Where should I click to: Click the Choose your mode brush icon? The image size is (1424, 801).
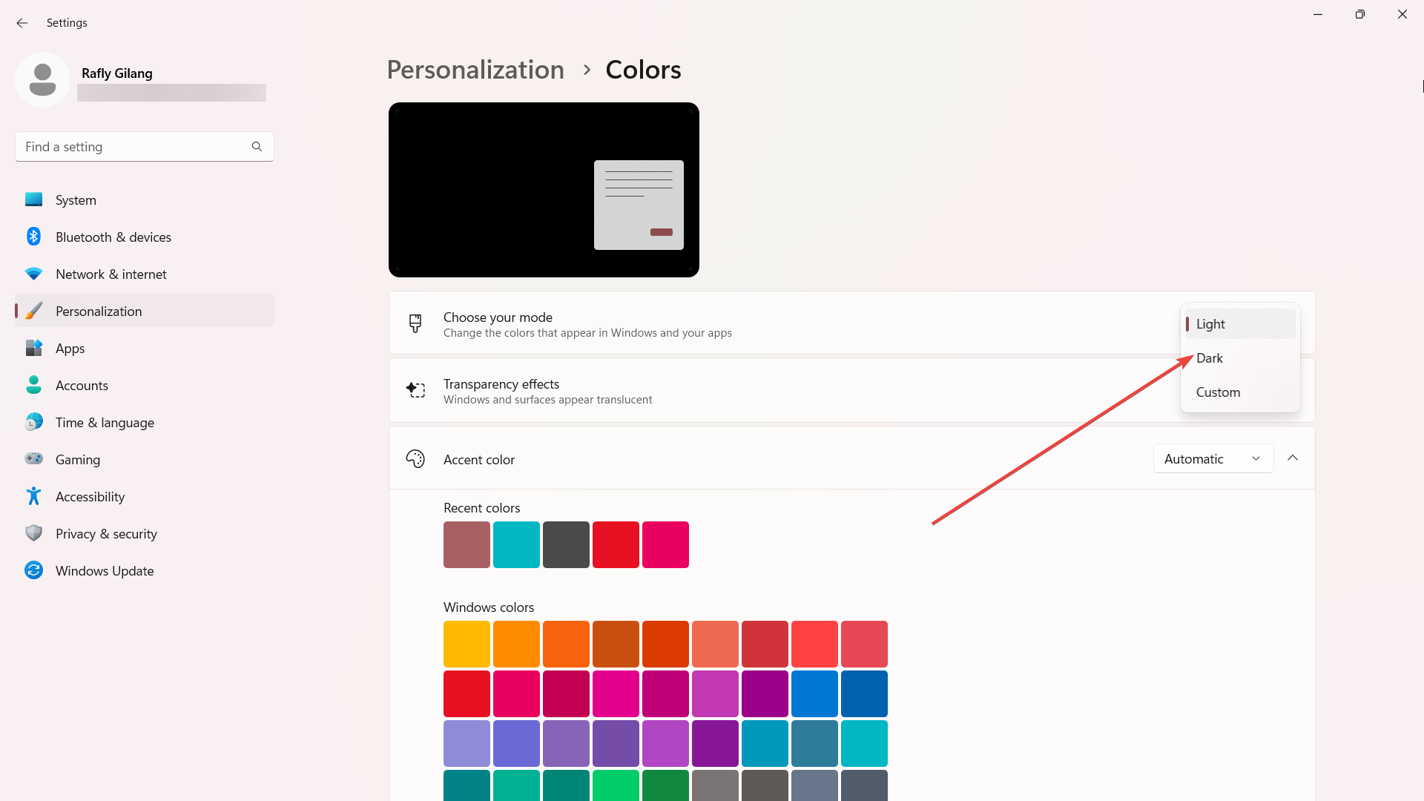415,323
